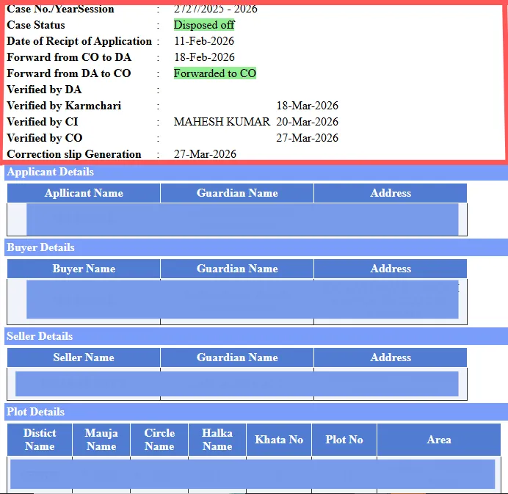Viewport: 508px width, 494px height.
Task: Click the "Mauja Name" column header
Action: coord(101,440)
